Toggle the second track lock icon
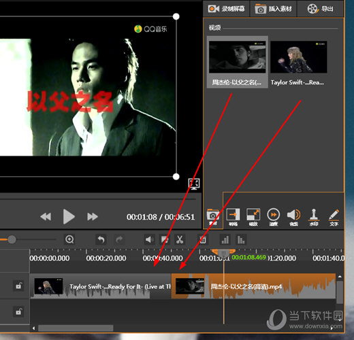 tap(18, 311)
